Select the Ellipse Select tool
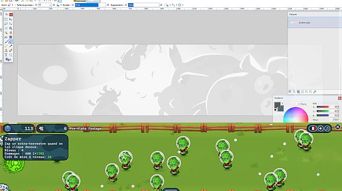 [x=6, y=28]
